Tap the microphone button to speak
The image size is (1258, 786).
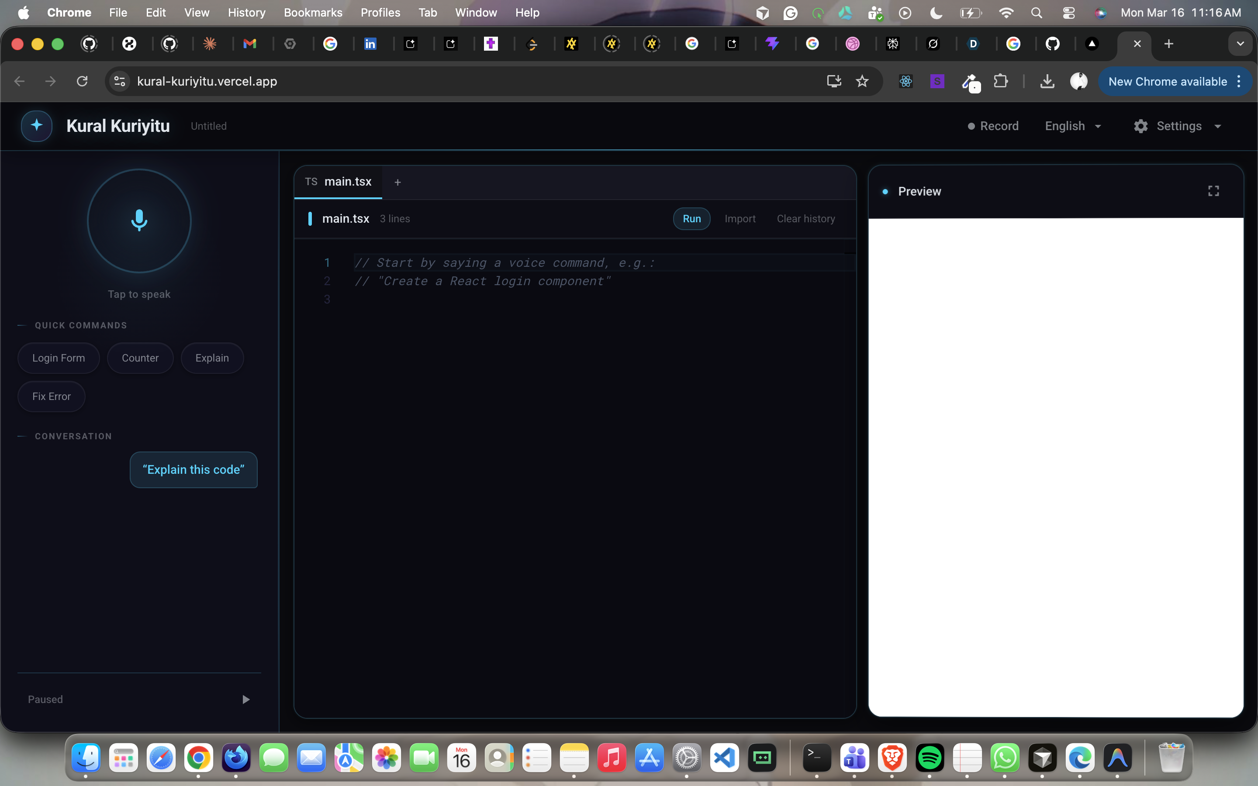[x=139, y=221]
